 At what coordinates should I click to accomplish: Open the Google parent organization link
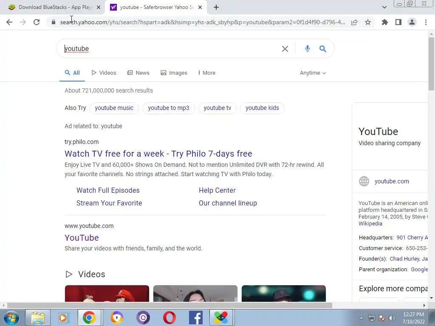pos(419,270)
